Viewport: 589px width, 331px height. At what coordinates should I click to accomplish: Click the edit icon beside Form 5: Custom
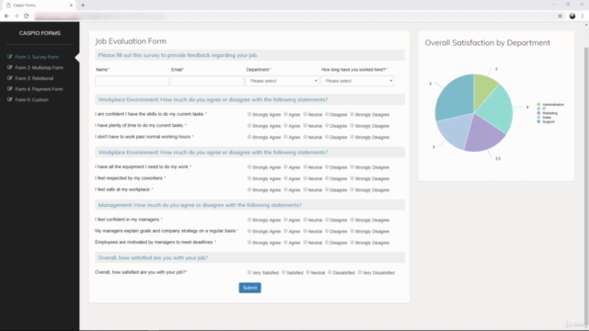click(x=10, y=99)
